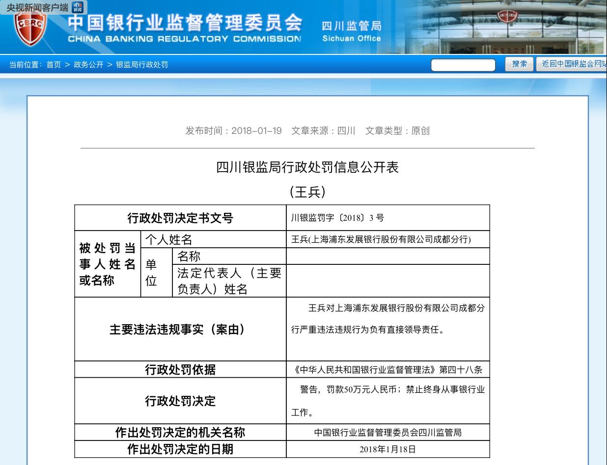Click the 《中华人民共和国银行业监督管理法》第四十八条 cell

[388, 370]
